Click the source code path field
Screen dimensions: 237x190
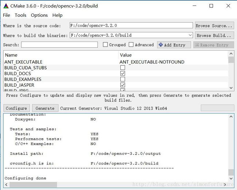131,25
